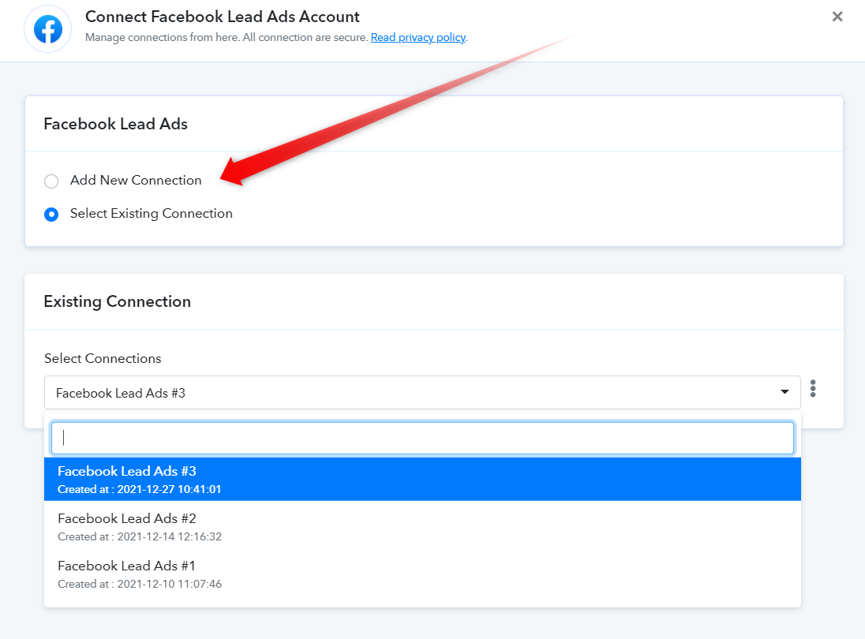
Task: Click the connection search input field
Action: pyautogui.click(x=422, y=439)
